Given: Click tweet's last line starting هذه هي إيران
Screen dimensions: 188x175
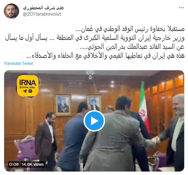Looking at the screenshot, I should coord(105,56).
